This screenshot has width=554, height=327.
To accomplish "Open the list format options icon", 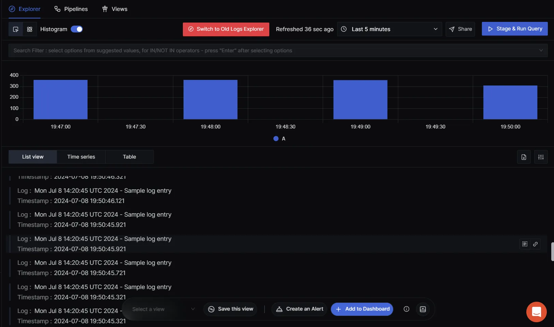I will click(x=541, y=157).
